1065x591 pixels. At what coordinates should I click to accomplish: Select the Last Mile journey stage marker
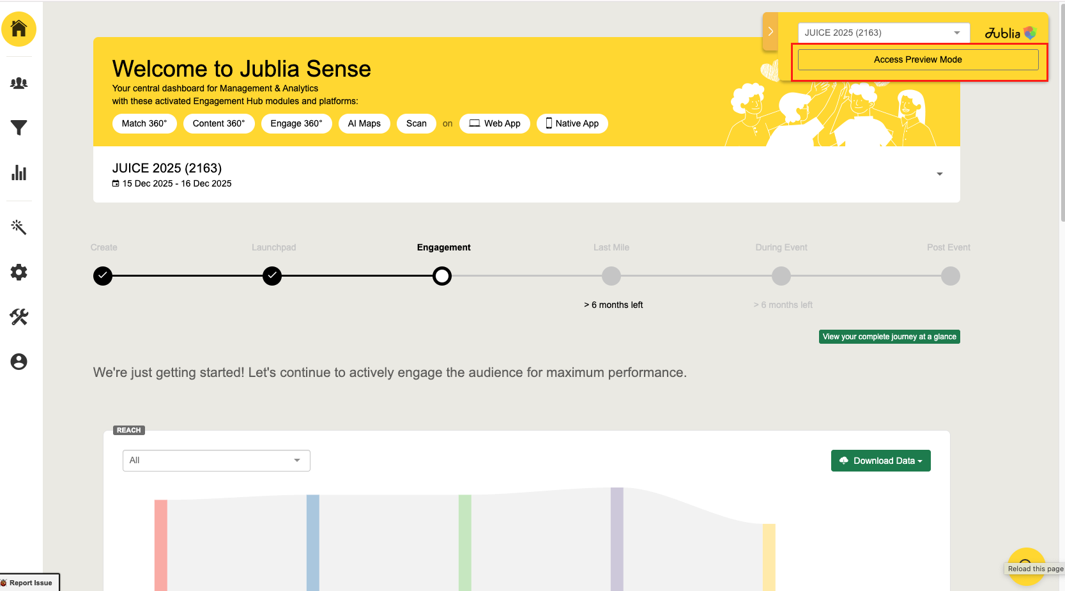pos(611,276)
